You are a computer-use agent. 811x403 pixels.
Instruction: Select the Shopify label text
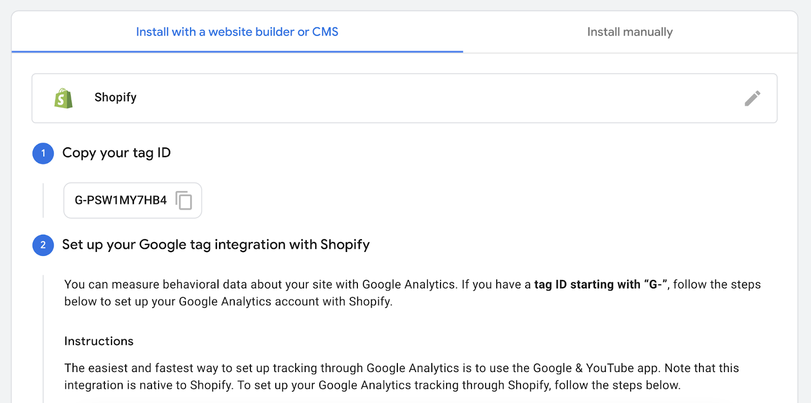coord(115,97)
